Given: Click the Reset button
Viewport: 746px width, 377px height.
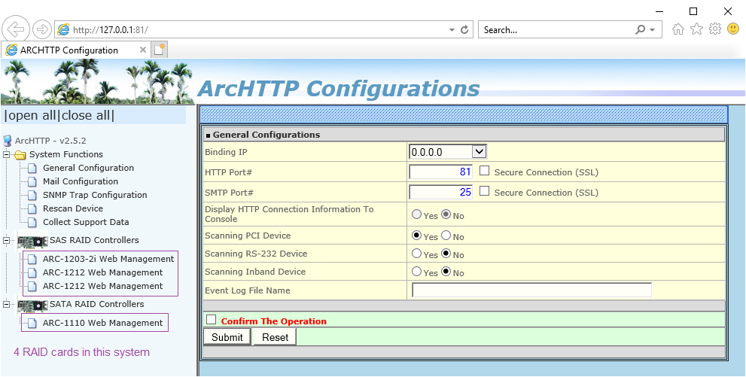Looking at the screenshot, I should (275, 337).
